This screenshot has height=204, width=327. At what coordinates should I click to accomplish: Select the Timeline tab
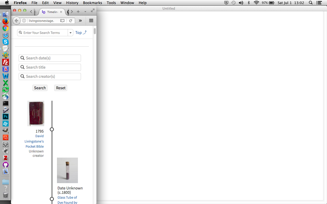pyautogui.click(x=52, y=12)
